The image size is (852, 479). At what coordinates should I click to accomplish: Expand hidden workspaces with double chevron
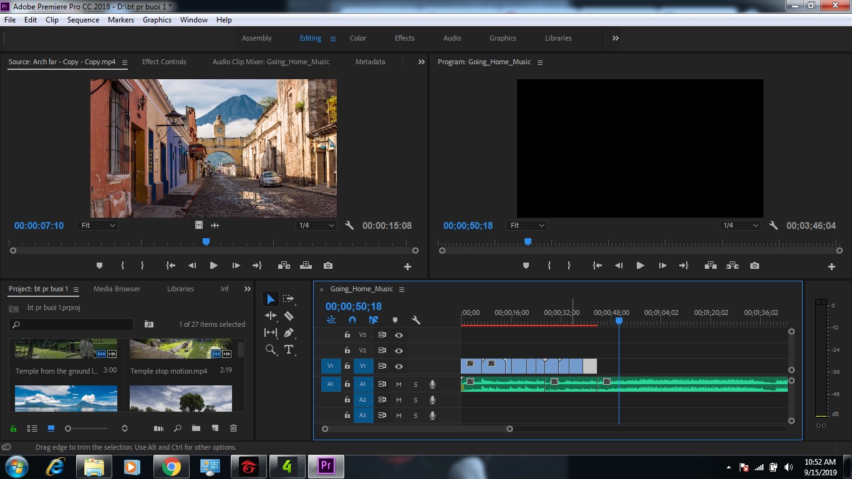[x=616, y=38]
